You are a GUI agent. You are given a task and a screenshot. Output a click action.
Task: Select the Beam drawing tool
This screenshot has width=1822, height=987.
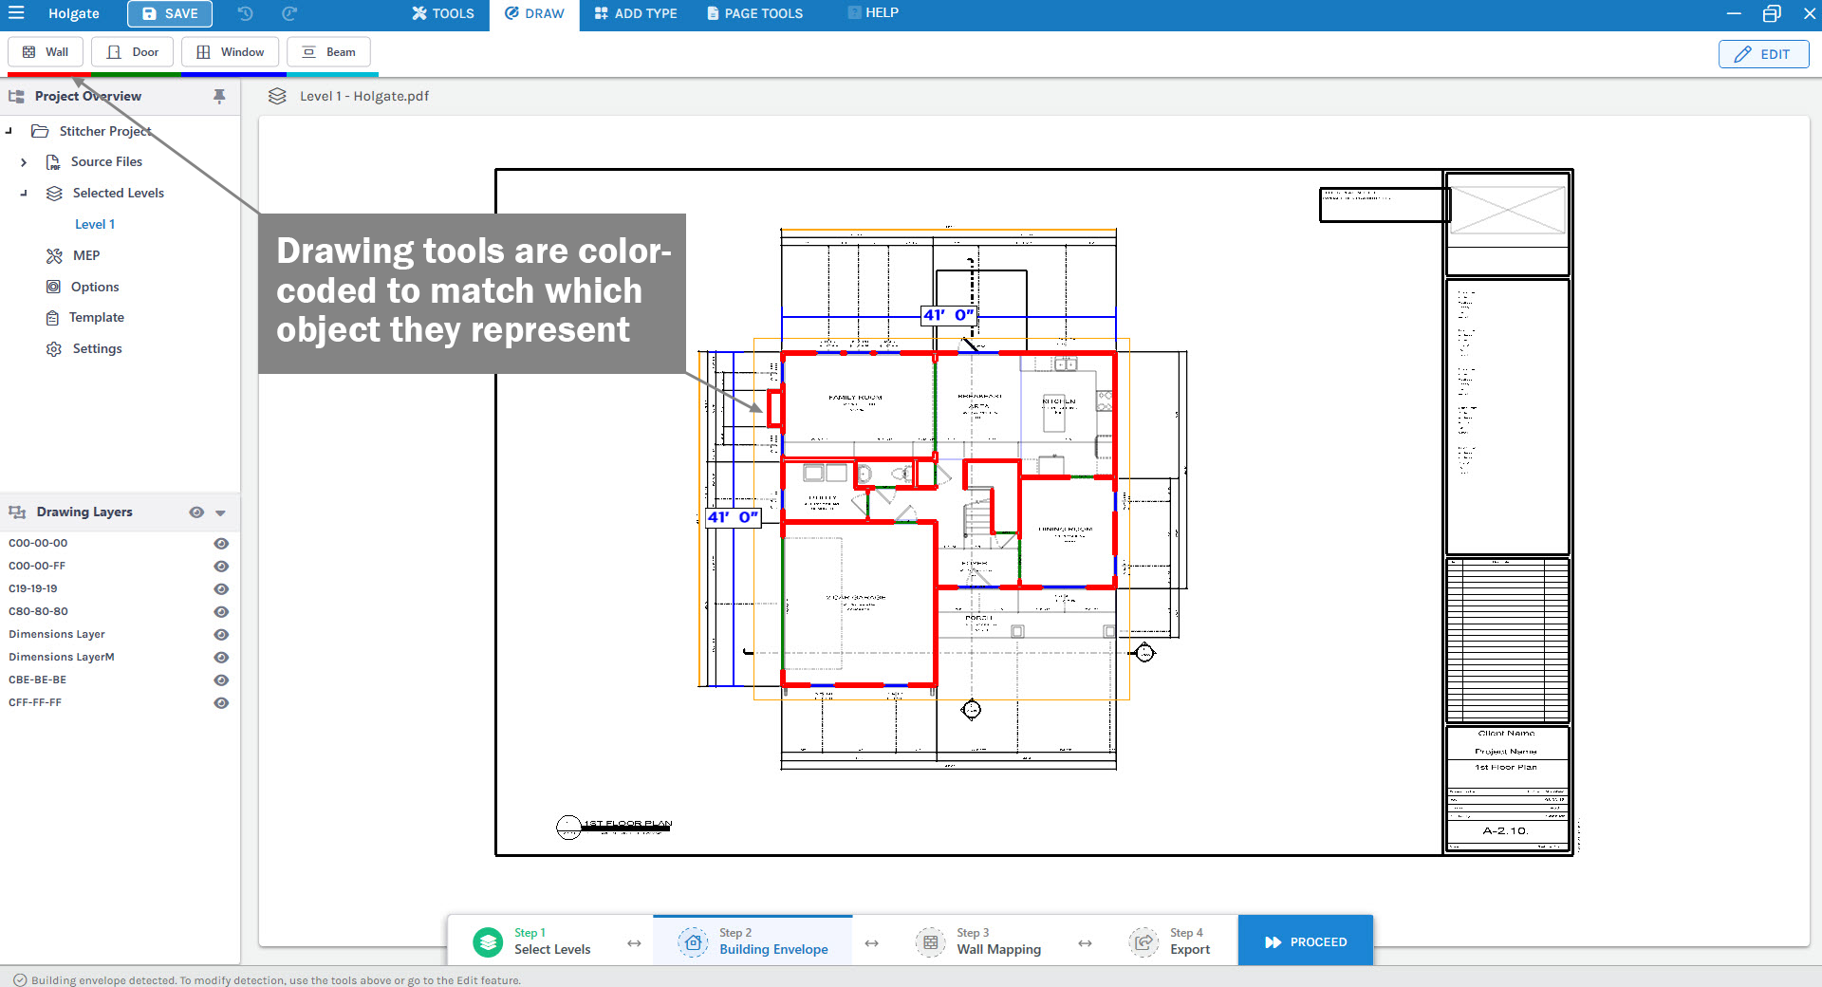pos(328,52)
